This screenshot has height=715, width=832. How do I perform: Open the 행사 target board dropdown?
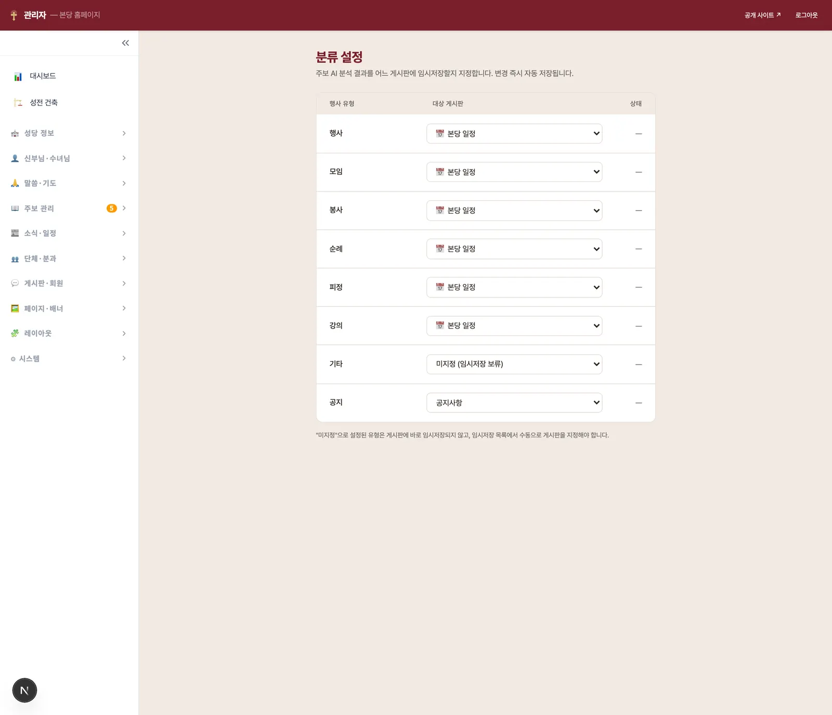[514, 134]
